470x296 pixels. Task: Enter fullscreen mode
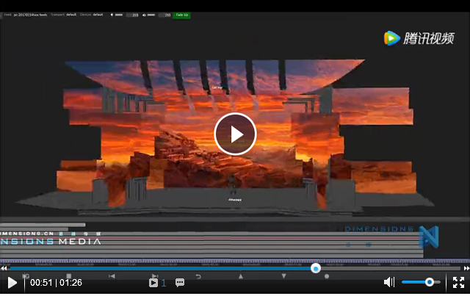click(x=458, y=282)
